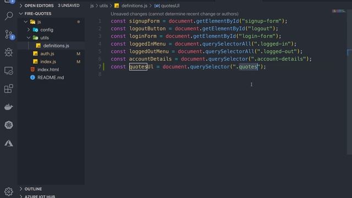
Task: Open the Extensions view icon
Action: (x=9, y=89)
